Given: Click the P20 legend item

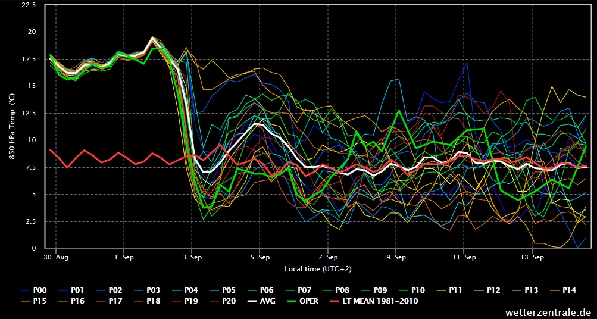Looking at the screenshot, I should pos(223,301).
